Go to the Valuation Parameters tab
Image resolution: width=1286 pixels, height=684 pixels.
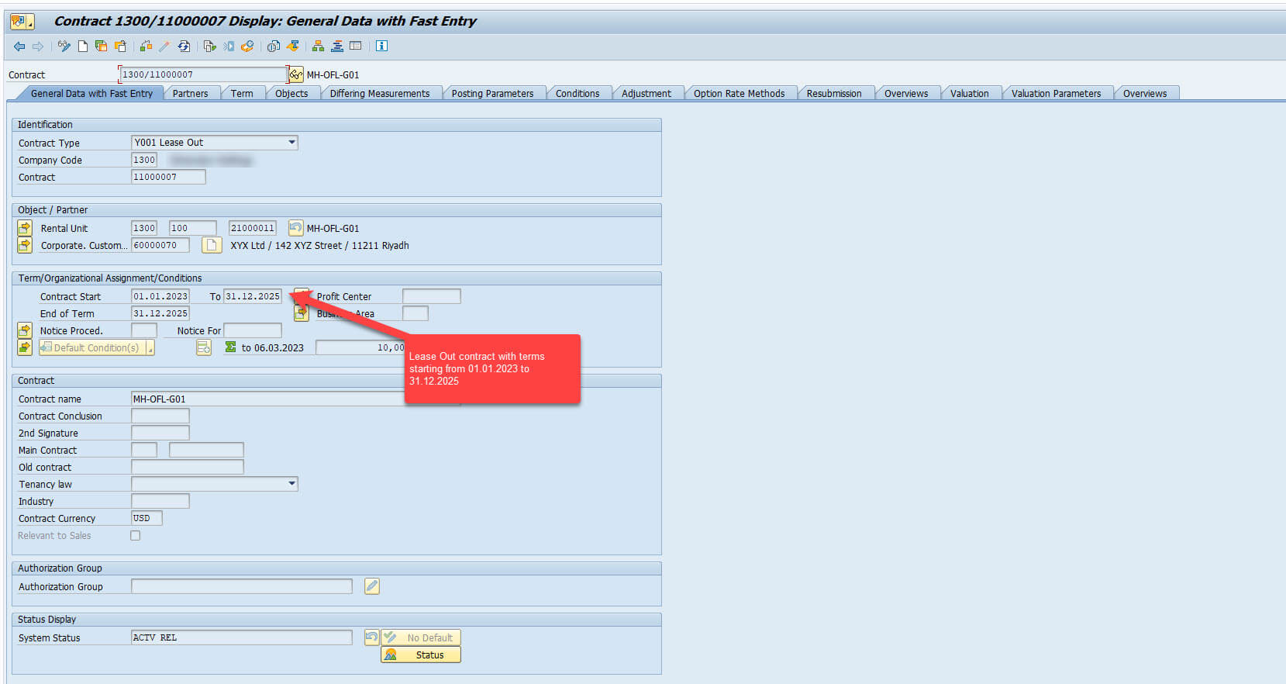coord(1055,94)
